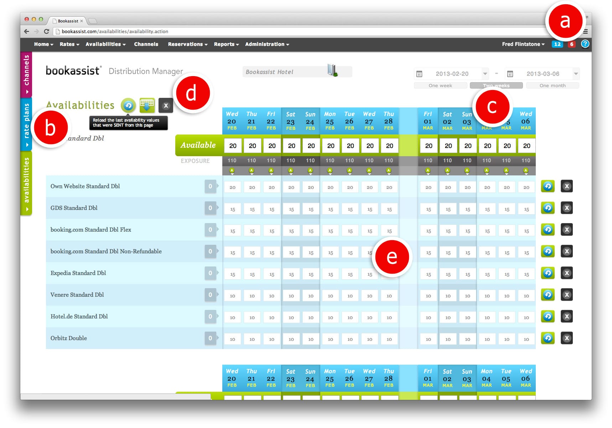Clear the Own Website Standard Dbl row
This screenshot has height=428, width=612.
(x=567, y=186)
